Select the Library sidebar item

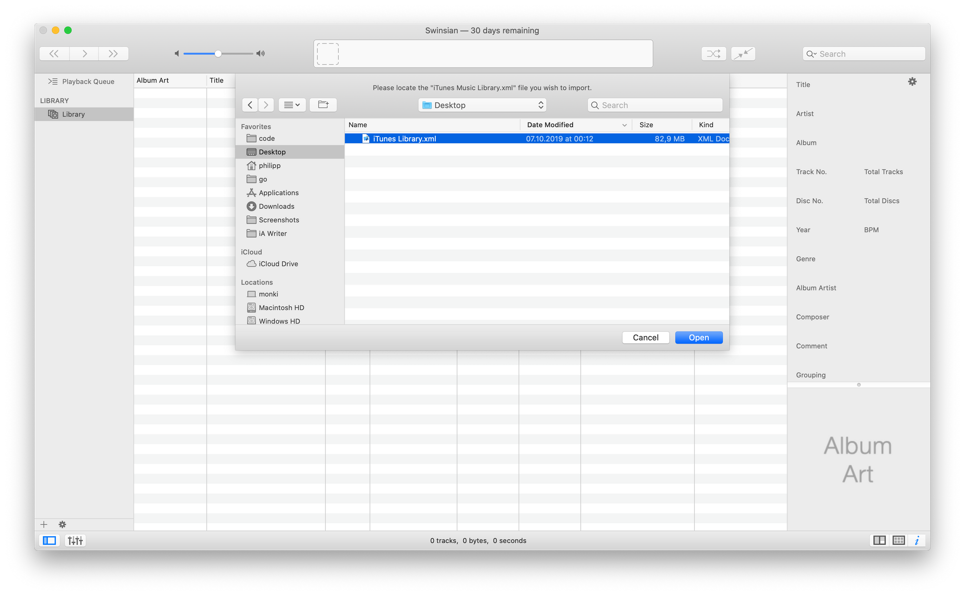[x=74, y=114]
